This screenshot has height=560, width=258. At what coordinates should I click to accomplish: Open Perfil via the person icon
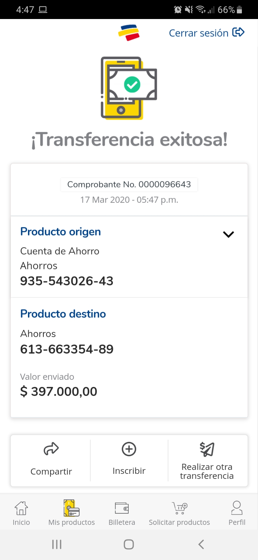237,508
